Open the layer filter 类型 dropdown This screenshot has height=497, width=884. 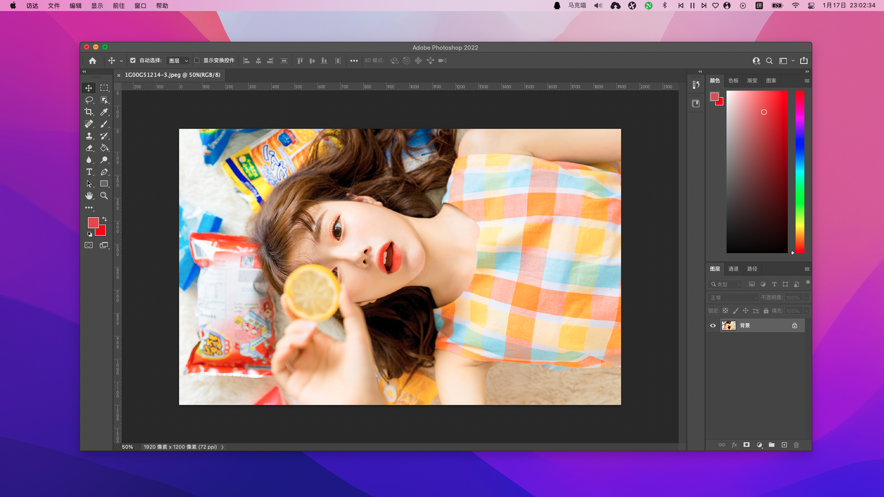pos(726,284)
